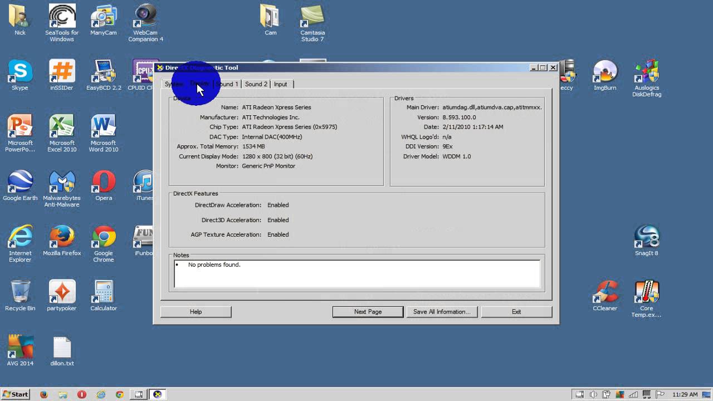The height and width of the screenshot is (401, 713).
Task: Select DirectX Diagnostic Tool taskbar button
Action: (x=157, y=394)
